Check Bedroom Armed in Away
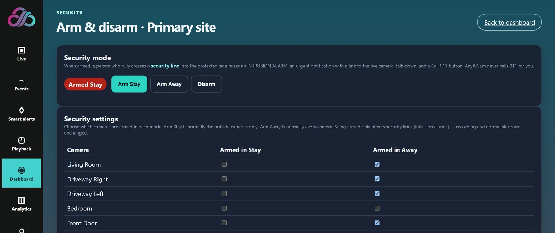Viewport: 555px width, 233px height. tap(377, 208)
